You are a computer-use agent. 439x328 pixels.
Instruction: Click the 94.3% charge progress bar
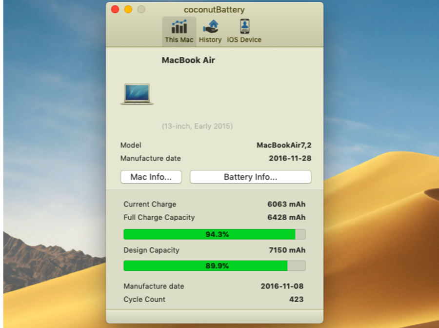214,234
